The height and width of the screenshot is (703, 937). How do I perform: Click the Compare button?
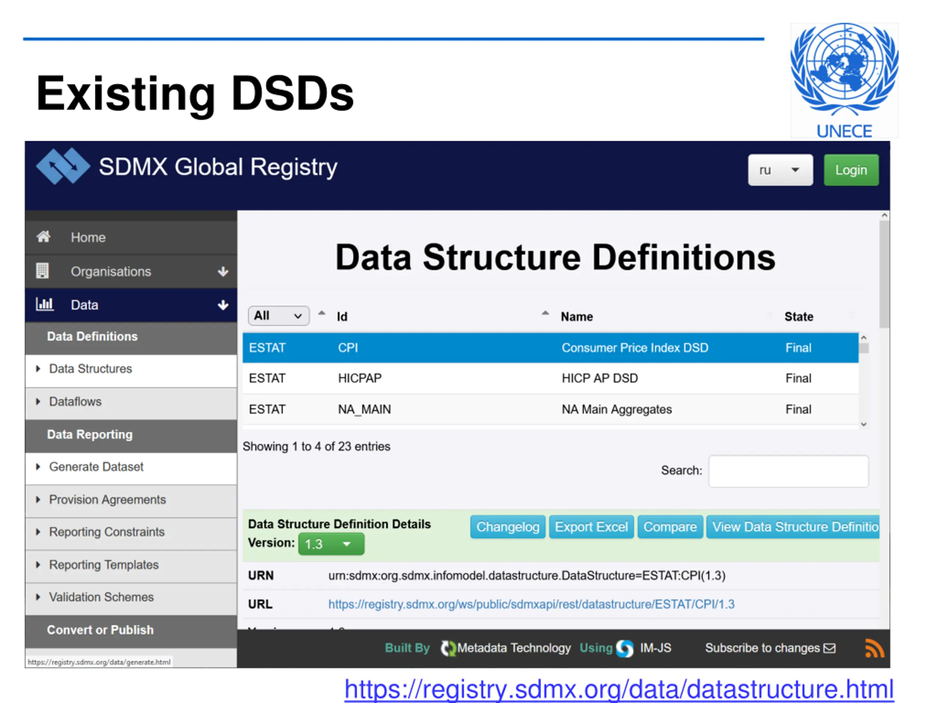670,527
